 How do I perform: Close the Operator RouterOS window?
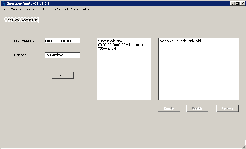click(x=242, y=4)
